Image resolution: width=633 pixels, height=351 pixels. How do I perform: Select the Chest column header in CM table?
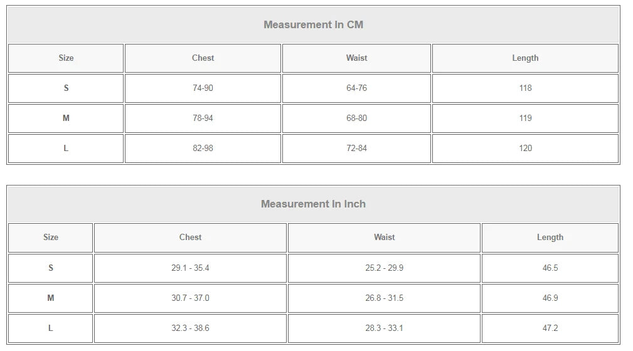(x=203, y=58)
